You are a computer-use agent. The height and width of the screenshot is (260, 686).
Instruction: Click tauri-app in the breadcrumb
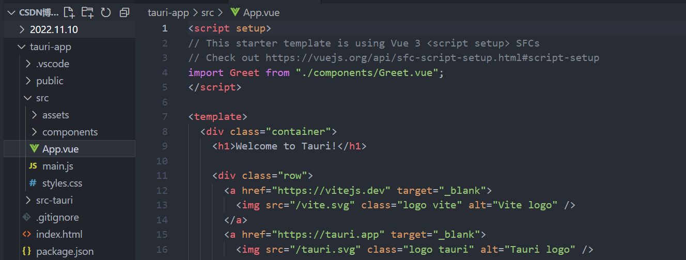click(168, 12)
